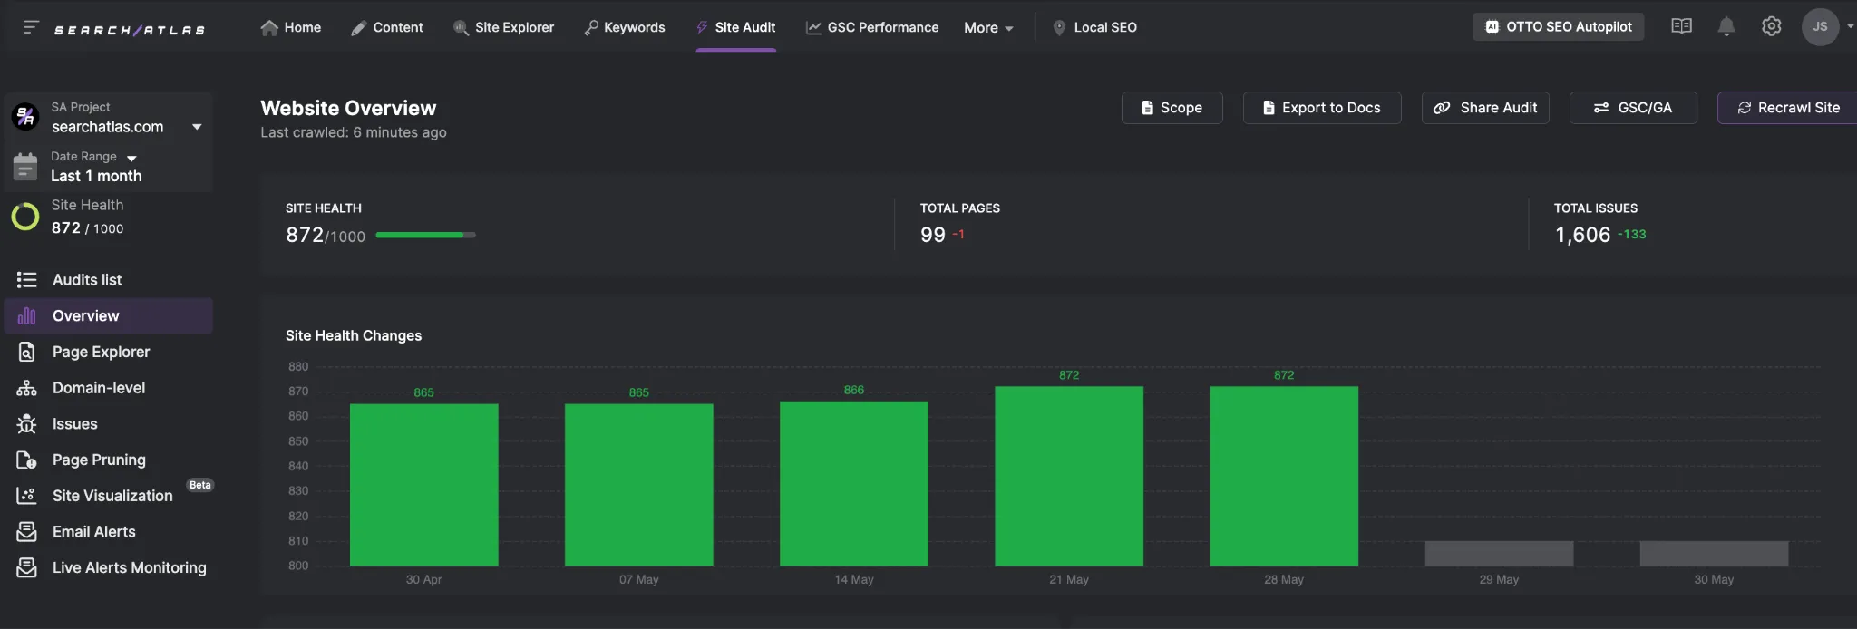Expand the More navigation dropdown
Image resolution: width=1857 pixels, height=629 pixels.
[x=987, y=27]
